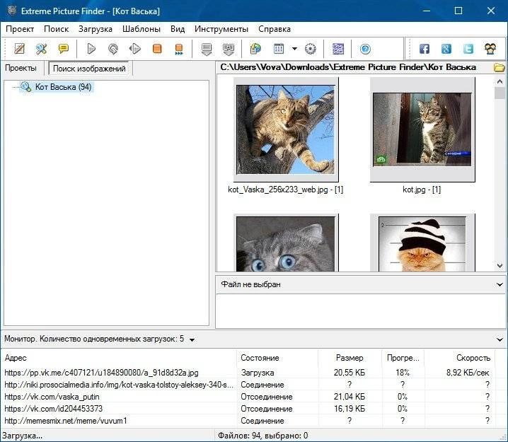Switch to the Поиск изображений tab

click(89, 69)
